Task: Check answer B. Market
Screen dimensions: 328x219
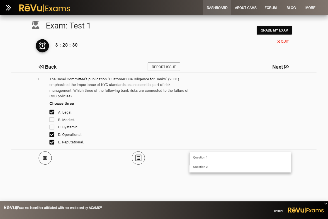Action: (52, 120)
